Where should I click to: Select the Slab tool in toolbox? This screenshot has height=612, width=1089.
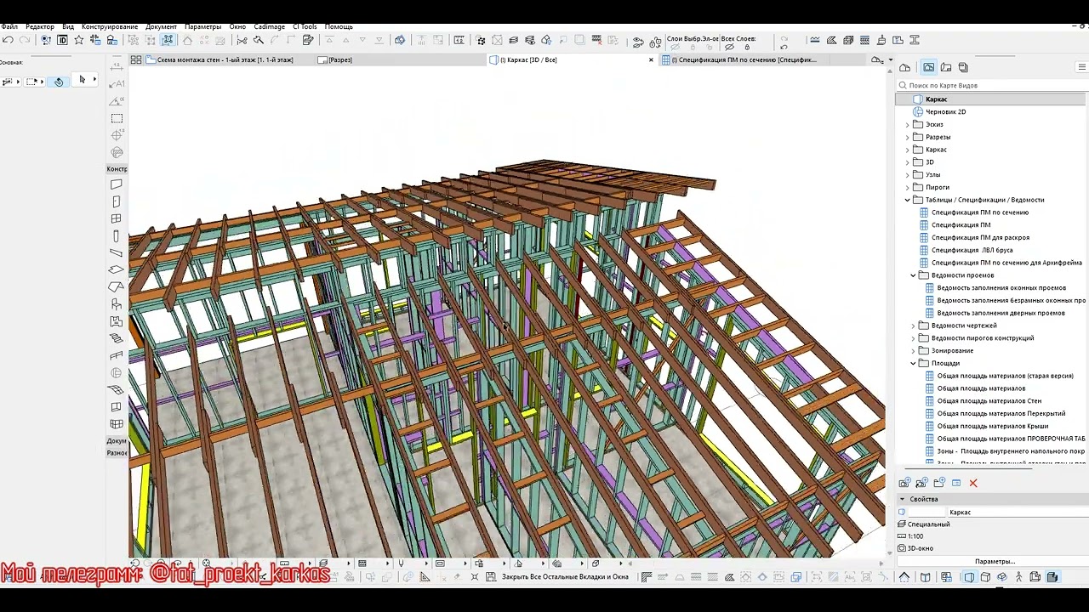coord(117,269)
